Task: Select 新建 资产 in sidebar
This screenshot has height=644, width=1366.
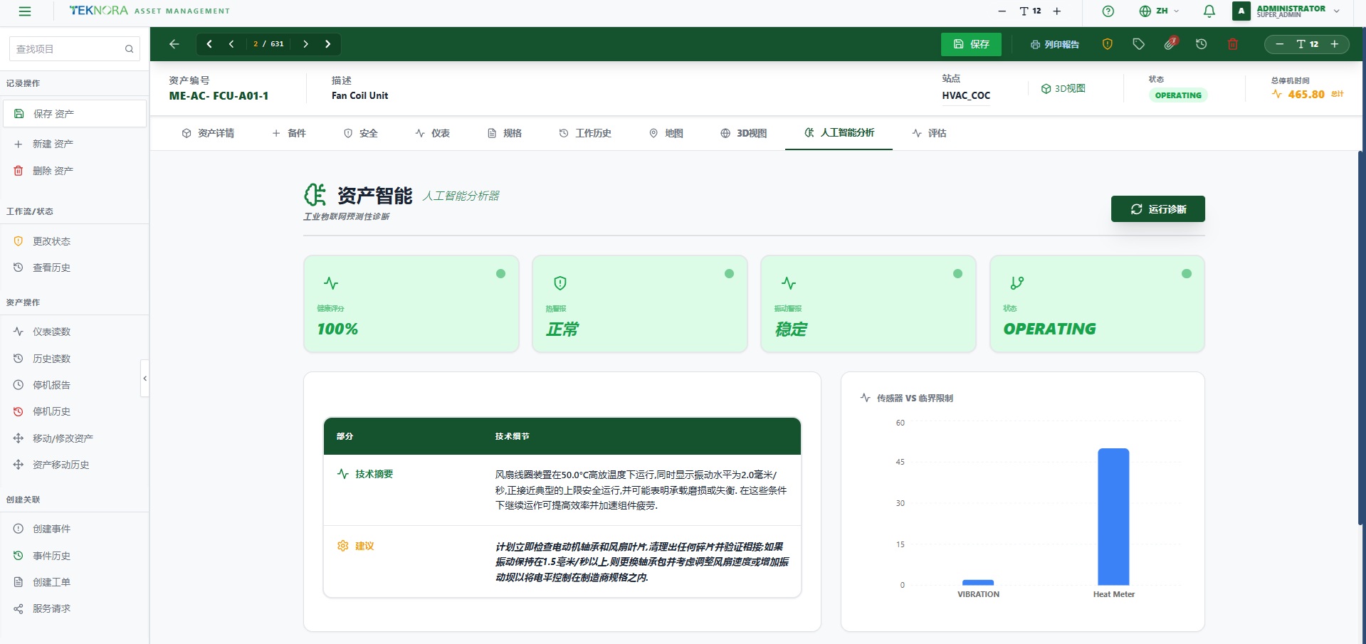Action: (74, 144)
